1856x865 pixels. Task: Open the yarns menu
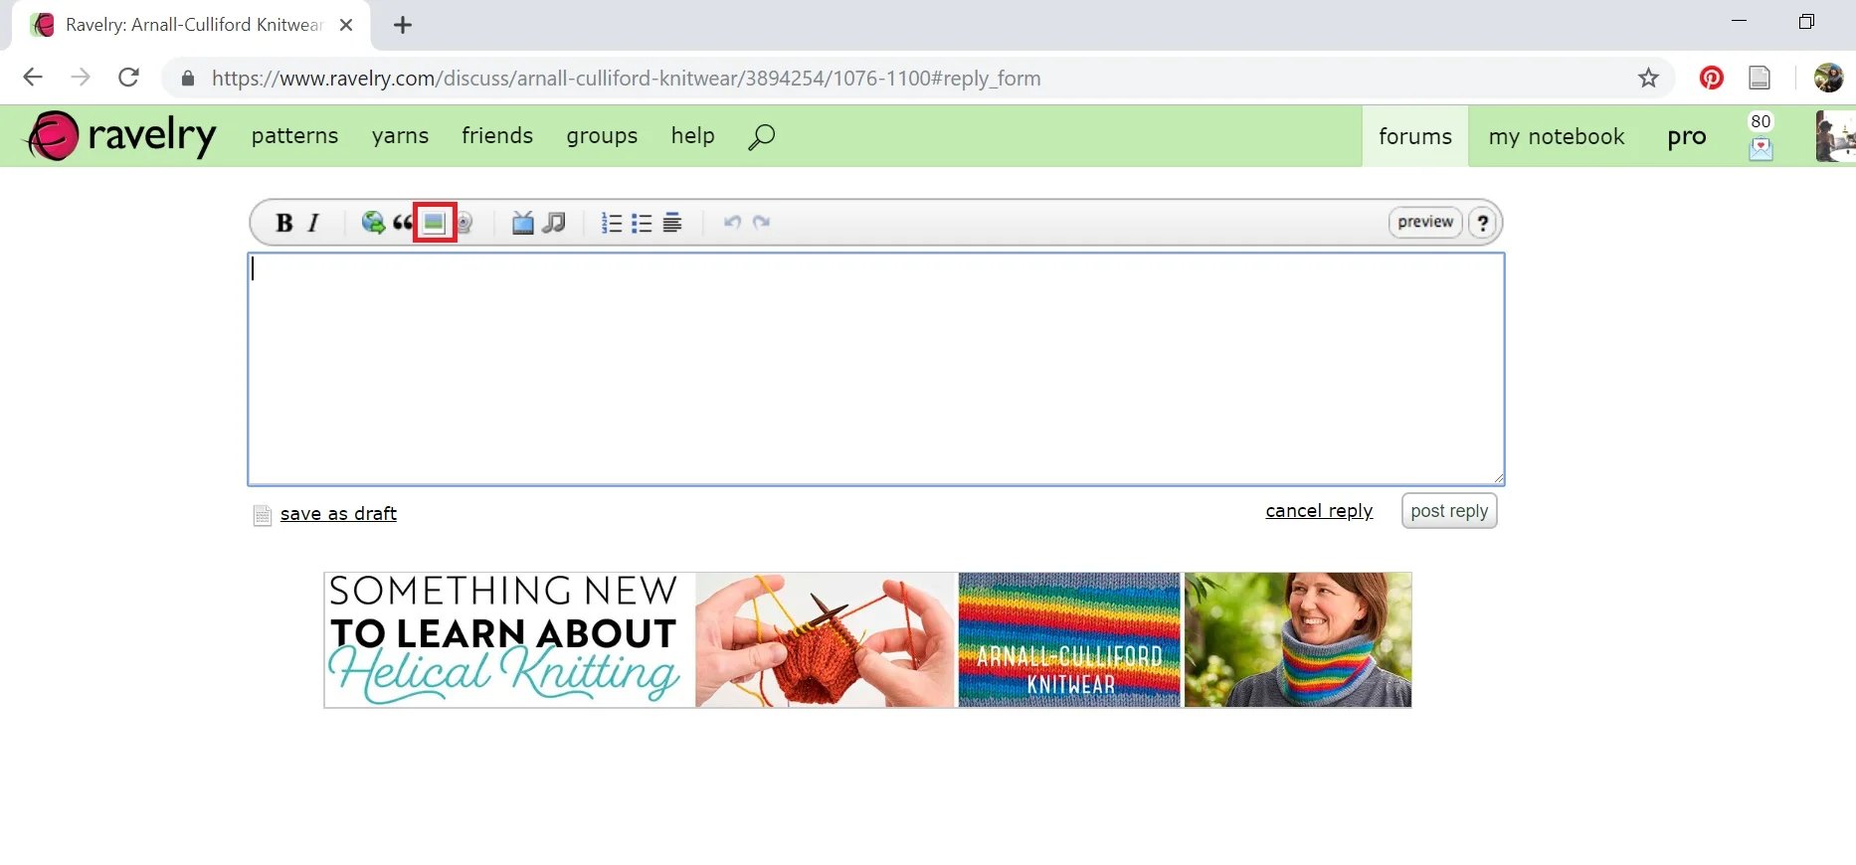click(x=400, y=135)
